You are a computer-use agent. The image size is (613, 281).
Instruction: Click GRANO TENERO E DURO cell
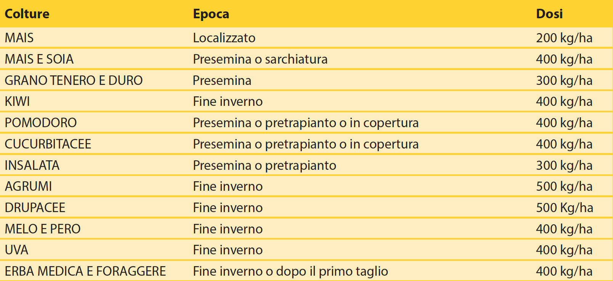pos(74,80)
